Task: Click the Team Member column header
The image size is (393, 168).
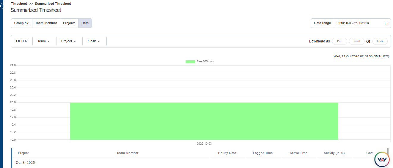Action: (127, 153)
